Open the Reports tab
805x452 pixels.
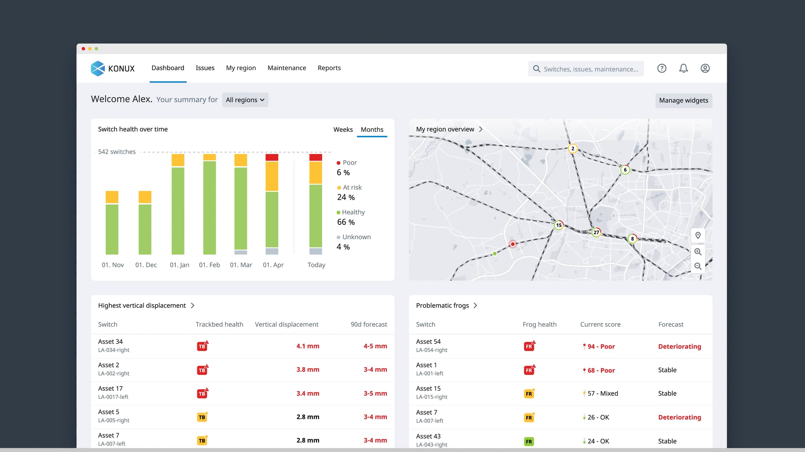(x=329, y=68)
